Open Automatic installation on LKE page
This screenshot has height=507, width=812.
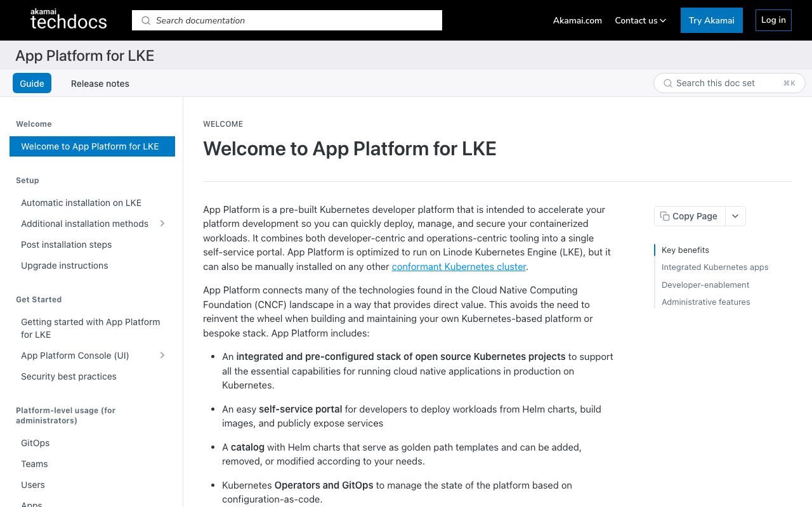click(x=81, y=203)
